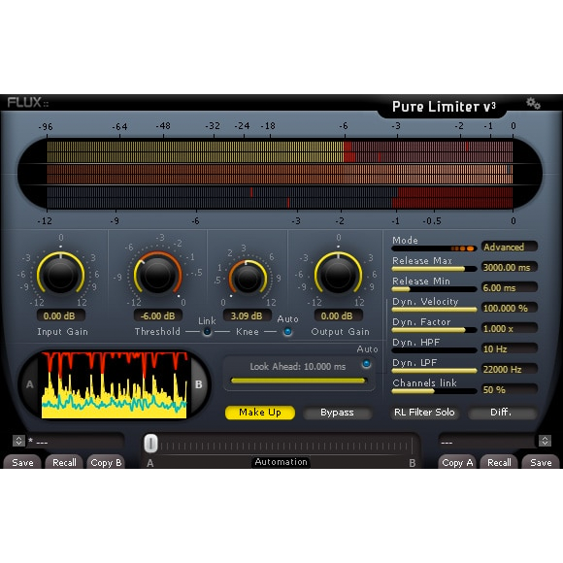Click the input level meter
This screenshot has width=563, height=563.
(280, 151)
